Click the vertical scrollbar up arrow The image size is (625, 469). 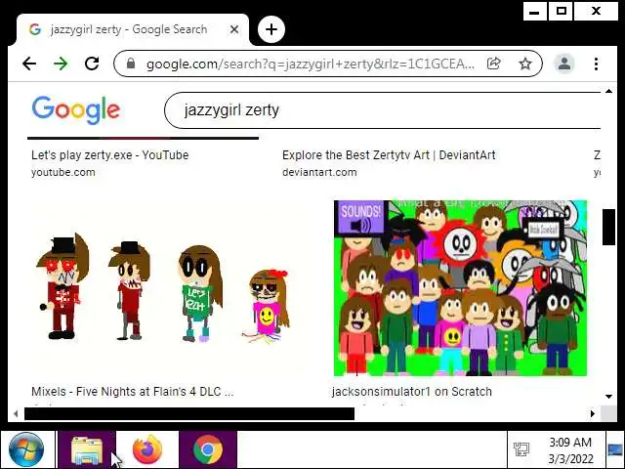pyautogui.click(x=608, y=91)
